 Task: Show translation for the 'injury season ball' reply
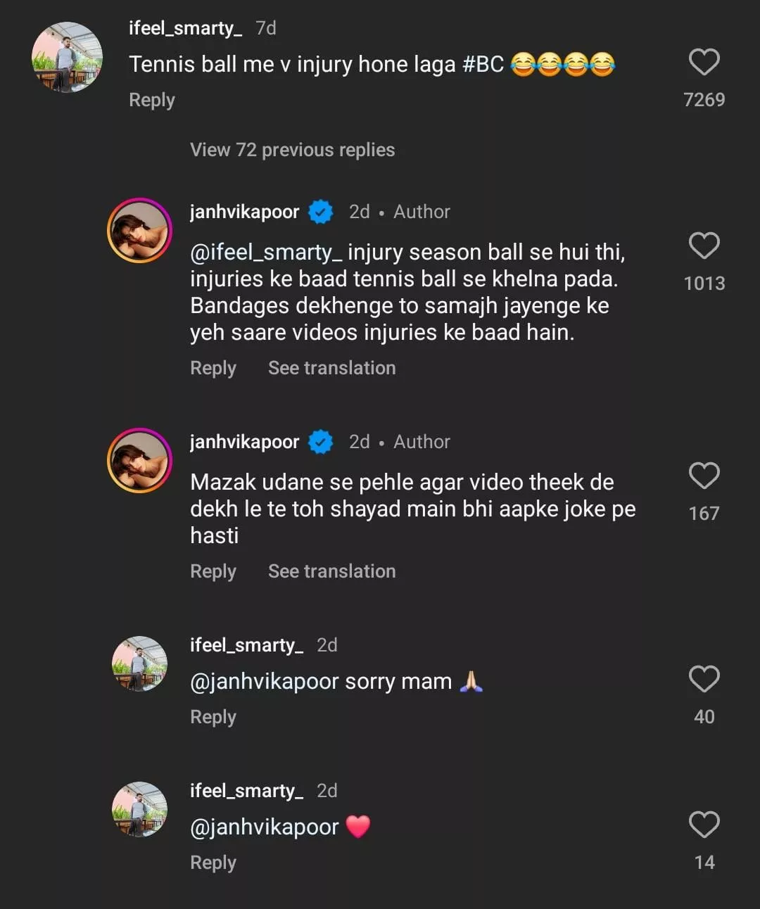point(331,368)
